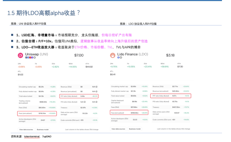Click the caption 图表：LDO 协议收入和P/F估值
This screenshot has height=142, width=231.
(x=138, y=24)
